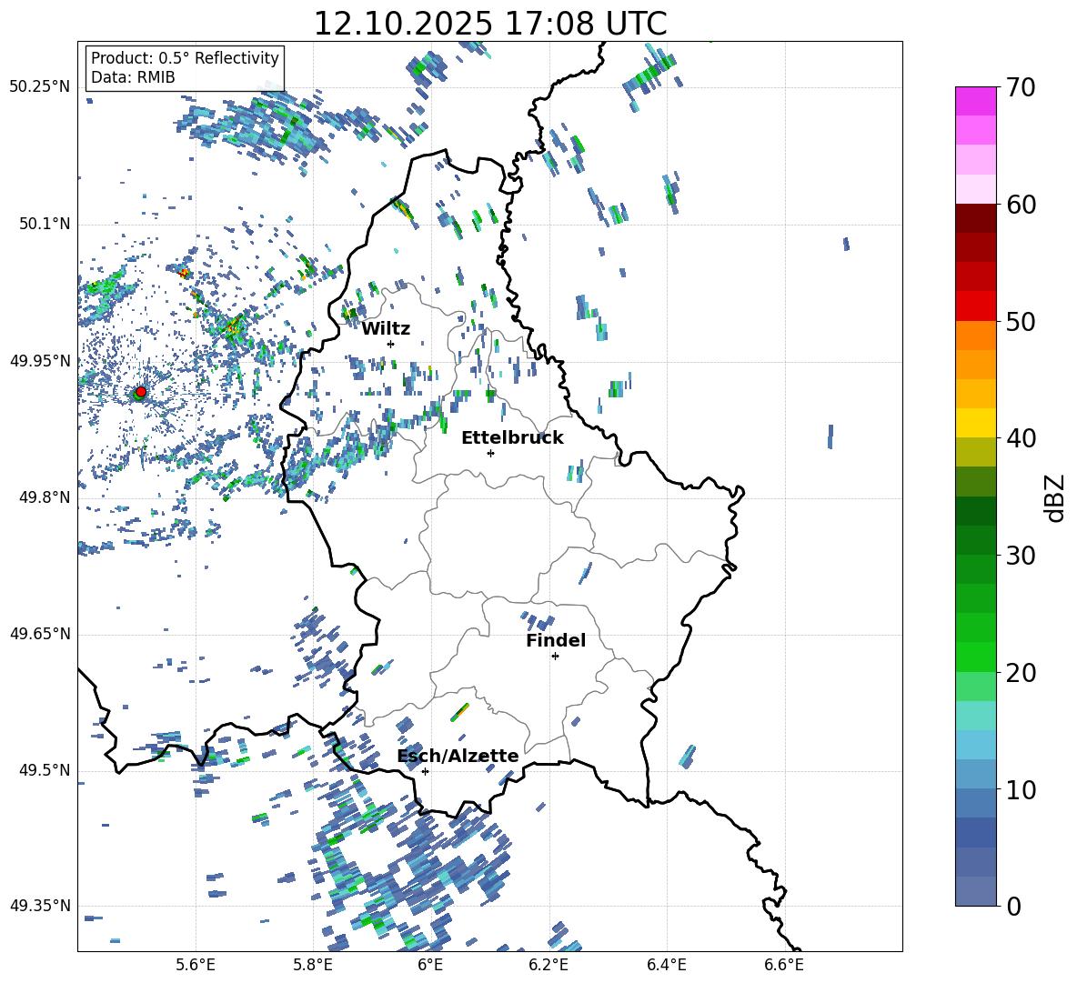This screenshot has height=983, width=1077.
Task: Click the blue 10 dBZ colorbar segment
Action: (975, 803)
